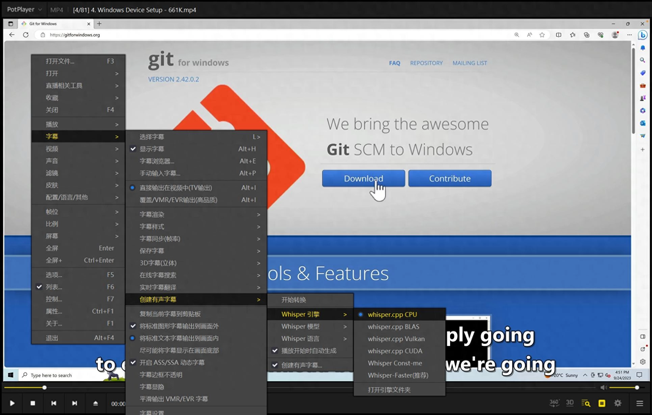Toggle 3D video mode icon
Screen dimensions: 652x415
point(570,403)
